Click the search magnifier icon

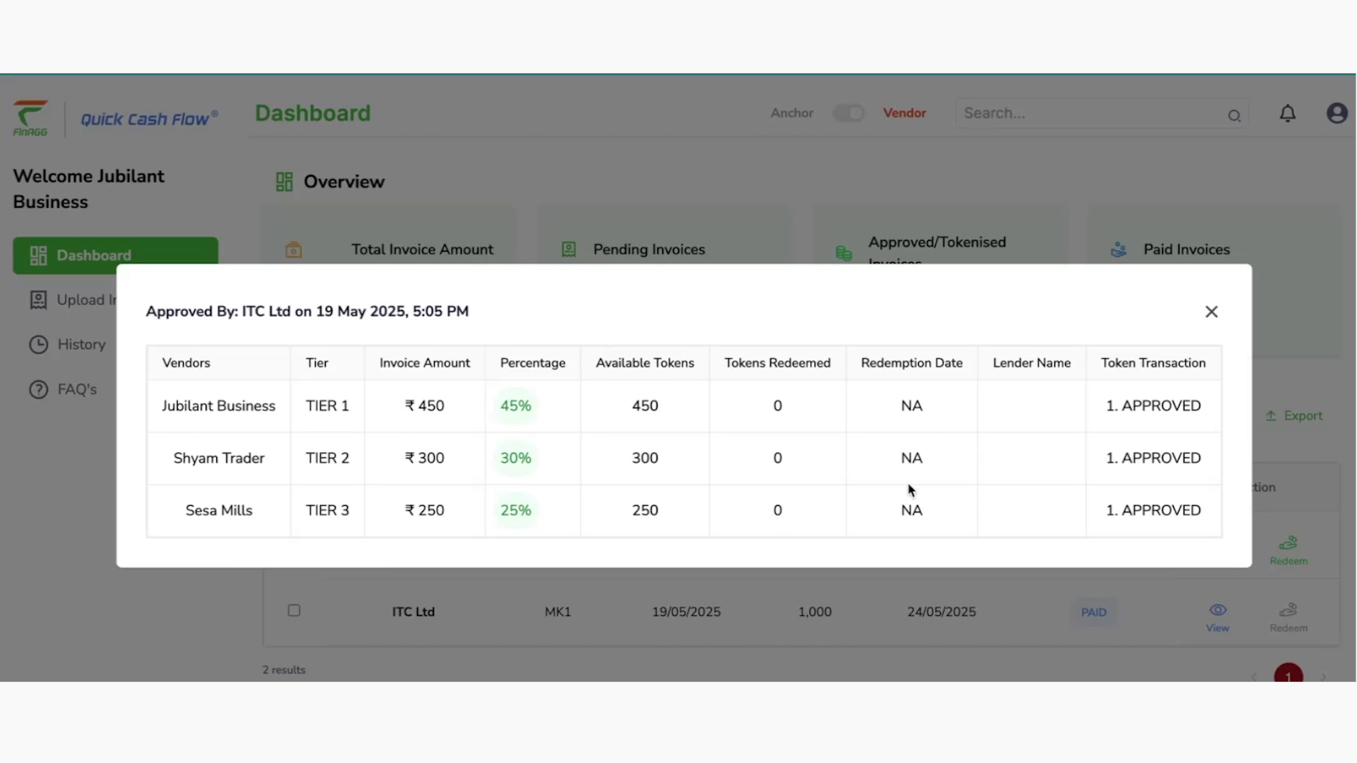tap(1235, 114)
